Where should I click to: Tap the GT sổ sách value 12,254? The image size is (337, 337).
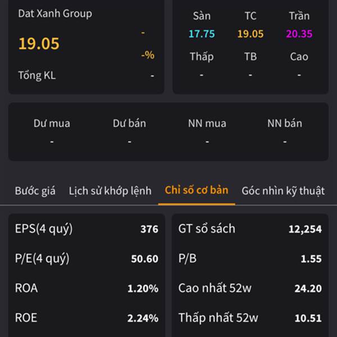305,229
